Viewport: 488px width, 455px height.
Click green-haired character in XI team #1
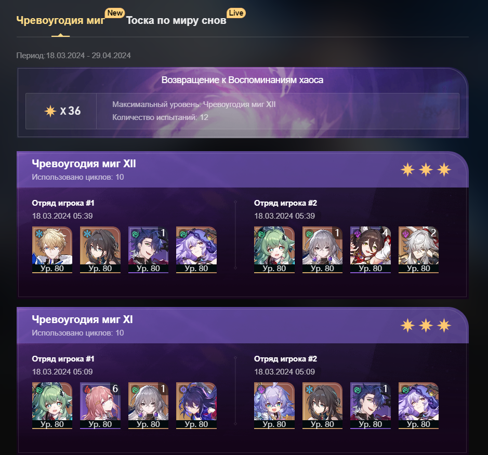coord(52,406)
